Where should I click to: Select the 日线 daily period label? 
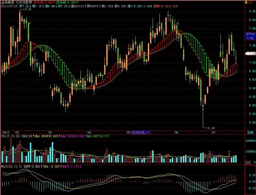[x=250, y=132]
